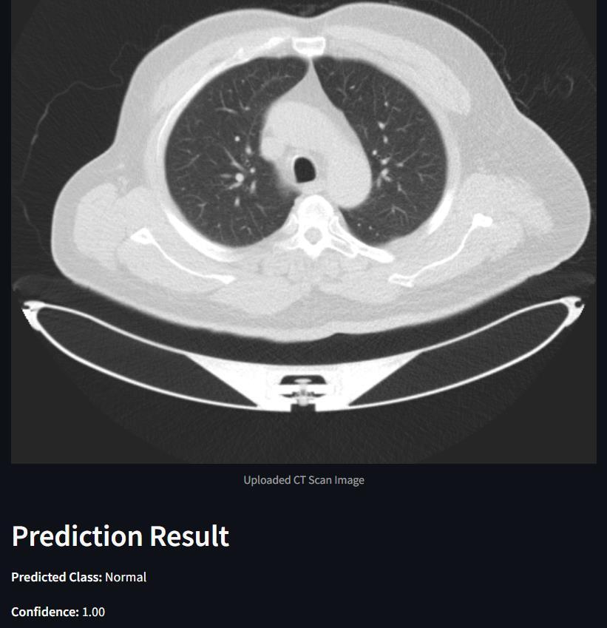607x628 pixels.
Task: Click the 'Confidence:' label
Action: 45,612
